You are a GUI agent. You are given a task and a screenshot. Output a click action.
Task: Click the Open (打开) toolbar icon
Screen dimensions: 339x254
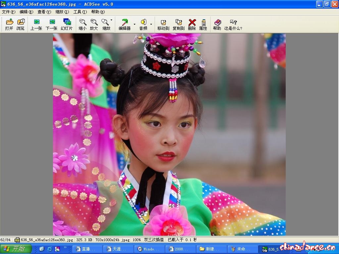coord(9,24)
